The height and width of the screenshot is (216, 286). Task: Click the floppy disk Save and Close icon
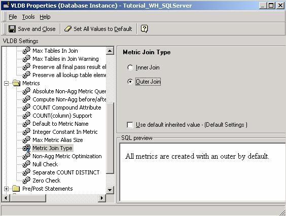pos(12,29)
